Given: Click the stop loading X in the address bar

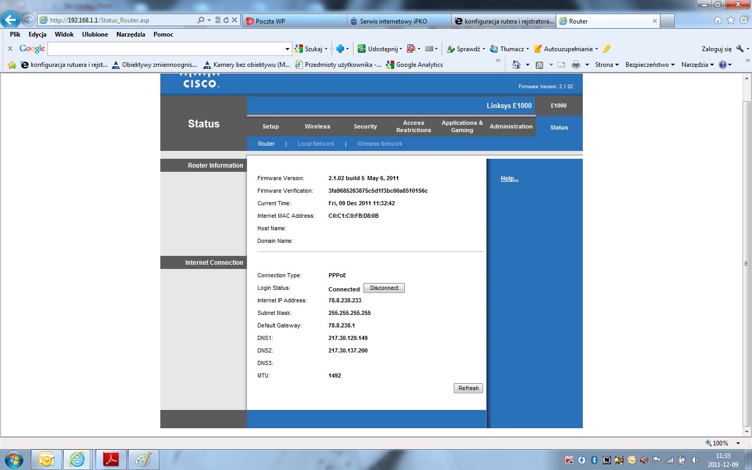Looking at the screenshot, I should click(234, 20).
